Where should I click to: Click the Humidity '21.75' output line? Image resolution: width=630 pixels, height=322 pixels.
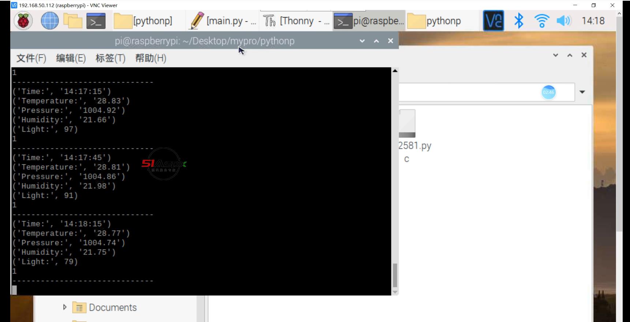click(x=64, y=252)
